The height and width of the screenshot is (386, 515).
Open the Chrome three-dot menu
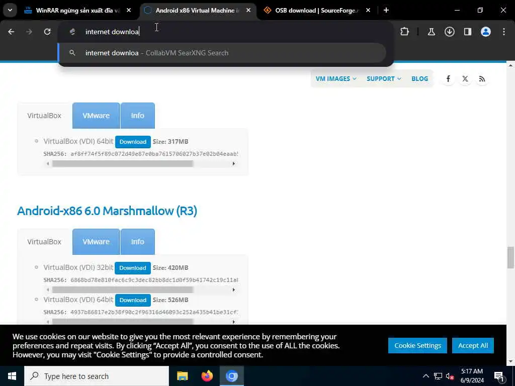(x=504, y=32)
